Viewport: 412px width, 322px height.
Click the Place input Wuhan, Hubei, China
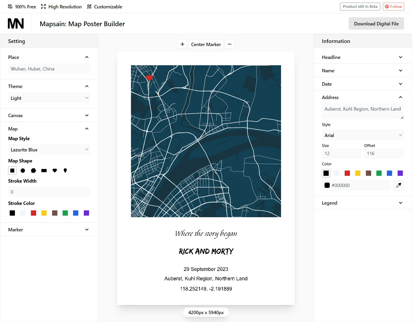click(49, 69)
